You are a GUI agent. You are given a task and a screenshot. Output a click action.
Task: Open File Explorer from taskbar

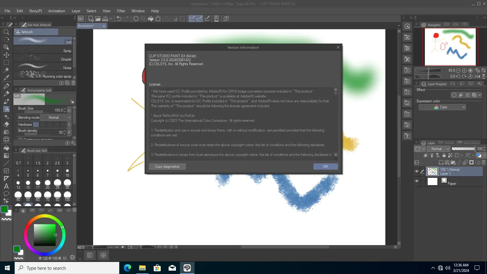click(x=142, y=268)
